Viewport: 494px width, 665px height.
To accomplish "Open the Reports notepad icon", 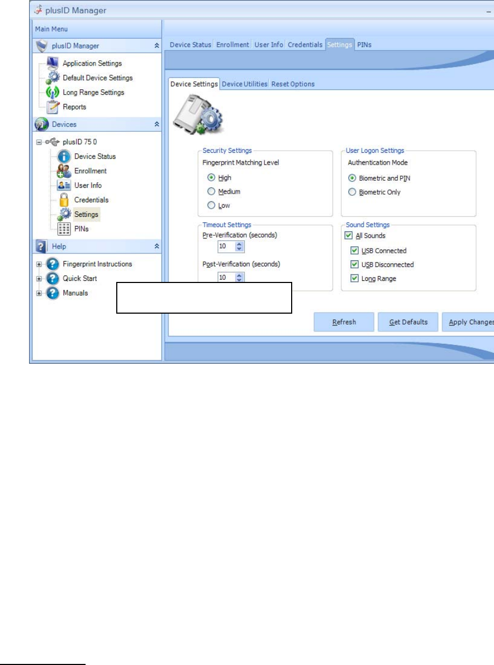I will (52, 107).
